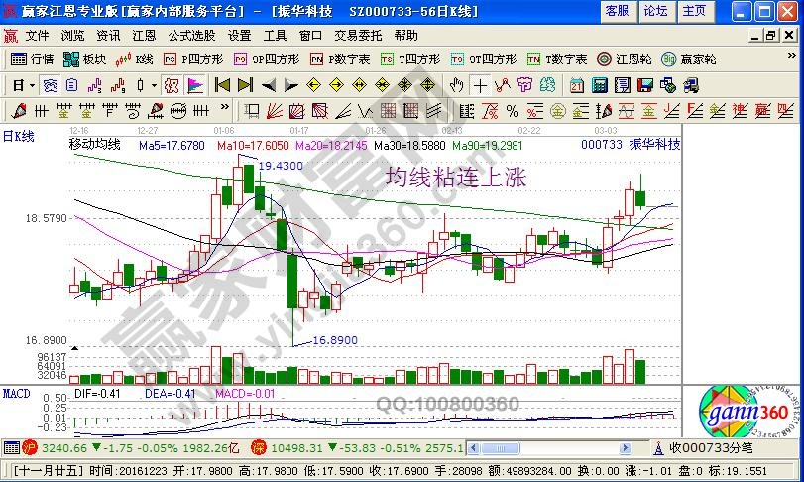This screenshot has height=482, width=804.
Task: Click the 客服 button
Action: (x=616, y=11)
